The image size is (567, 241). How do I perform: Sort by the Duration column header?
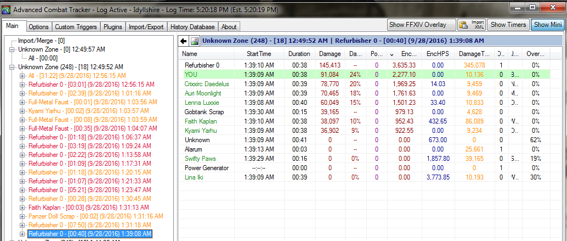coord(299,54)
